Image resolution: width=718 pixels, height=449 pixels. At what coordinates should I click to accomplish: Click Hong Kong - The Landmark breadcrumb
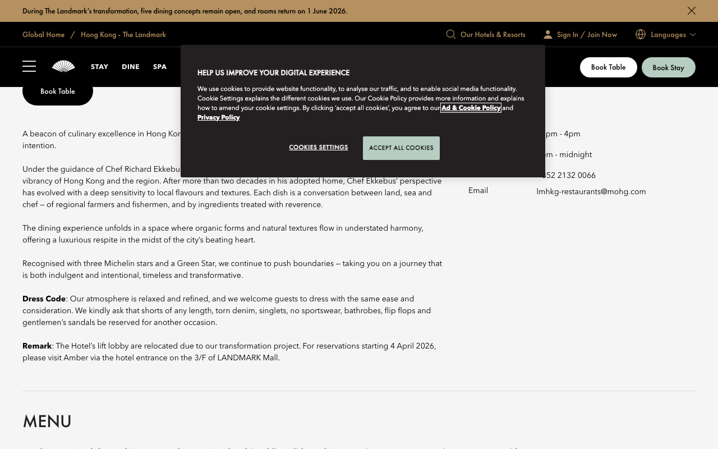(x=123, y=35)
